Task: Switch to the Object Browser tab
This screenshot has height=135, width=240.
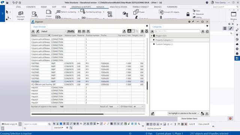Action: (x=39, y=27)
